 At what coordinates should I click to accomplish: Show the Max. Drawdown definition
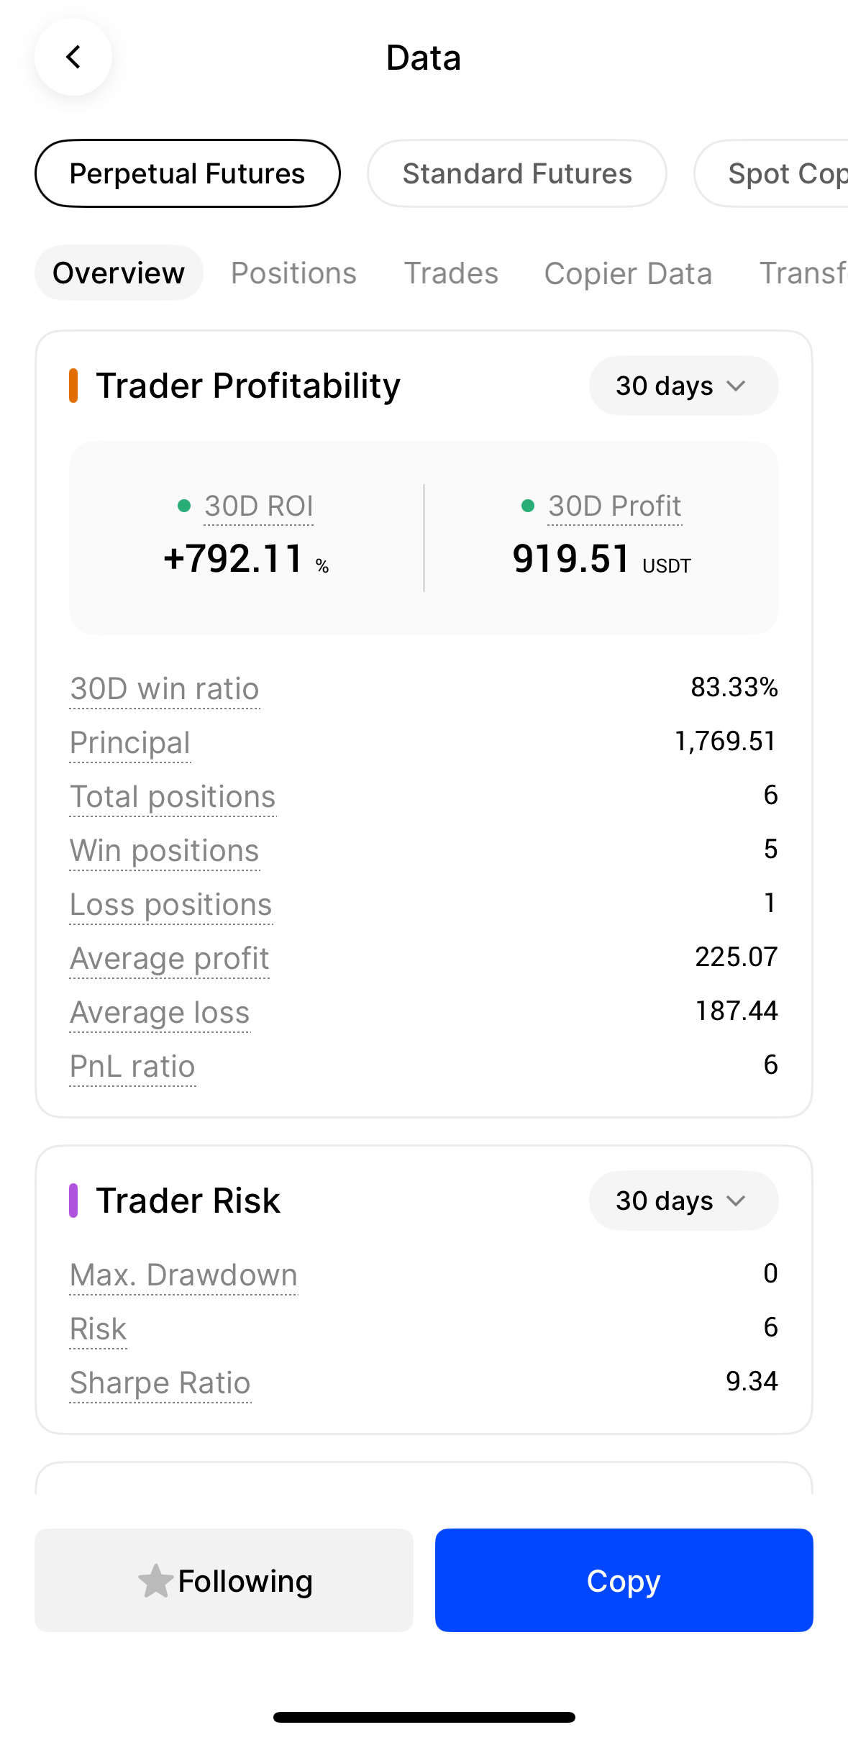click(183, 1275)
